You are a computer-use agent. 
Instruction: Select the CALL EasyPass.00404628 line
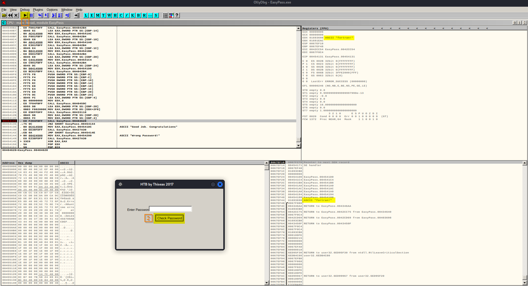[149, 121]
